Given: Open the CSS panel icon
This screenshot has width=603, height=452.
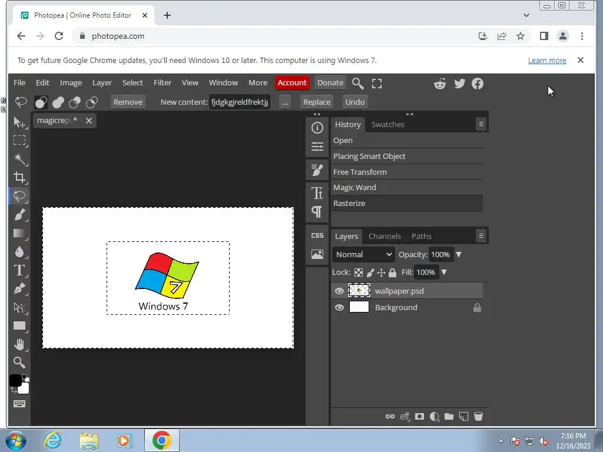Looking at the screenshot, I should tap(317, 235).
